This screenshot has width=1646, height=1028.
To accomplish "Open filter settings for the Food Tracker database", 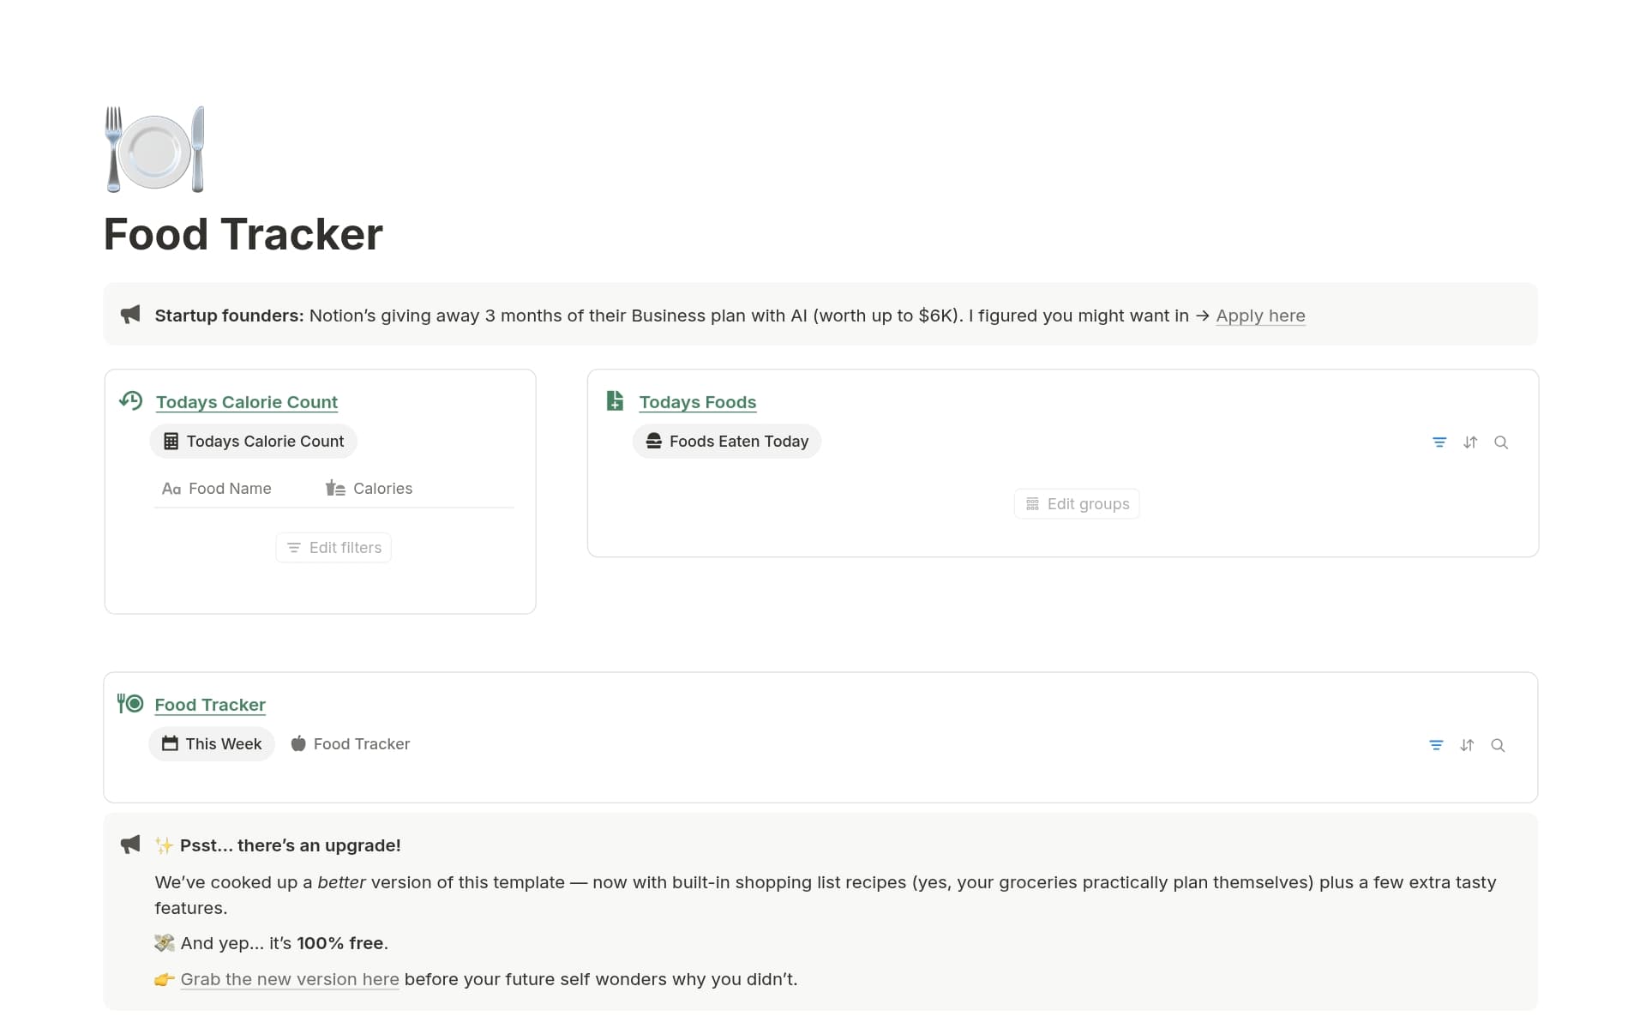I will tap(1436, 745).
